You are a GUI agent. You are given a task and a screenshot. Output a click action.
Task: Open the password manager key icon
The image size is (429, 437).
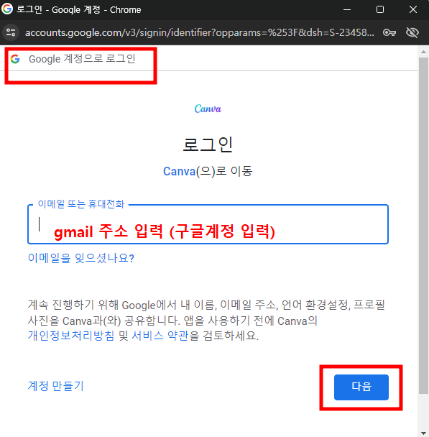click(x=389, y=32)
